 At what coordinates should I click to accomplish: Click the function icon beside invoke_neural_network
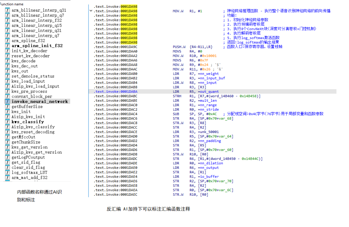7,101
